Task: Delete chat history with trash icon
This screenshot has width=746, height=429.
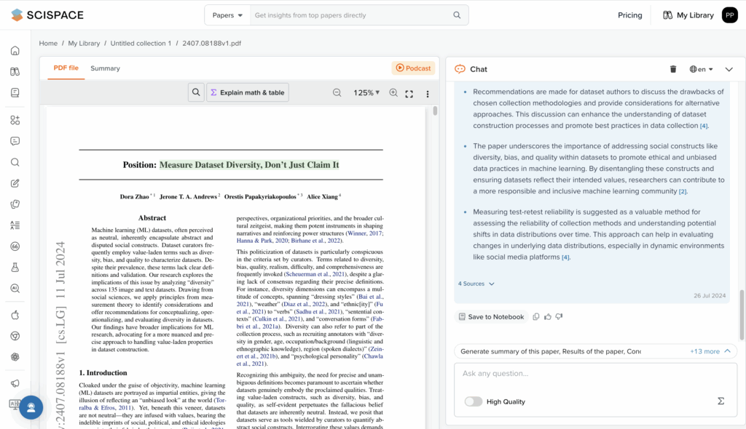Action: tap(673, 69)
